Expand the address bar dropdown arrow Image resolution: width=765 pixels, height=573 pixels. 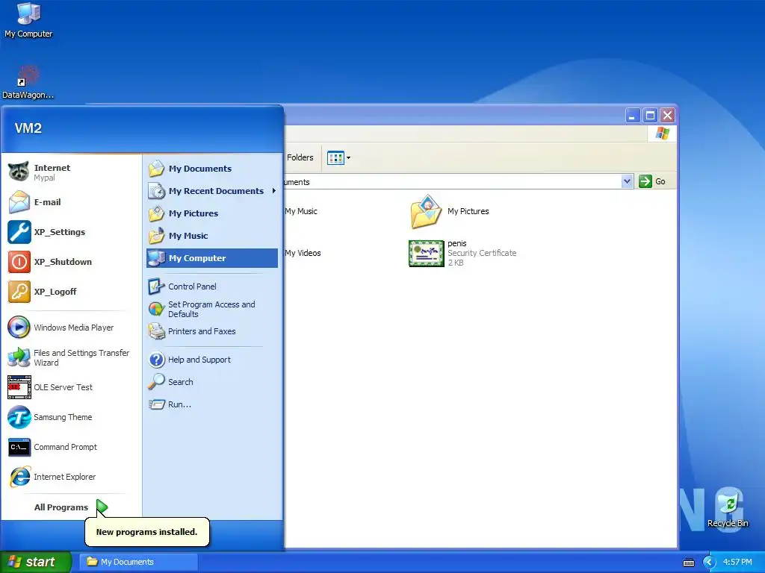tap(627, 181)
